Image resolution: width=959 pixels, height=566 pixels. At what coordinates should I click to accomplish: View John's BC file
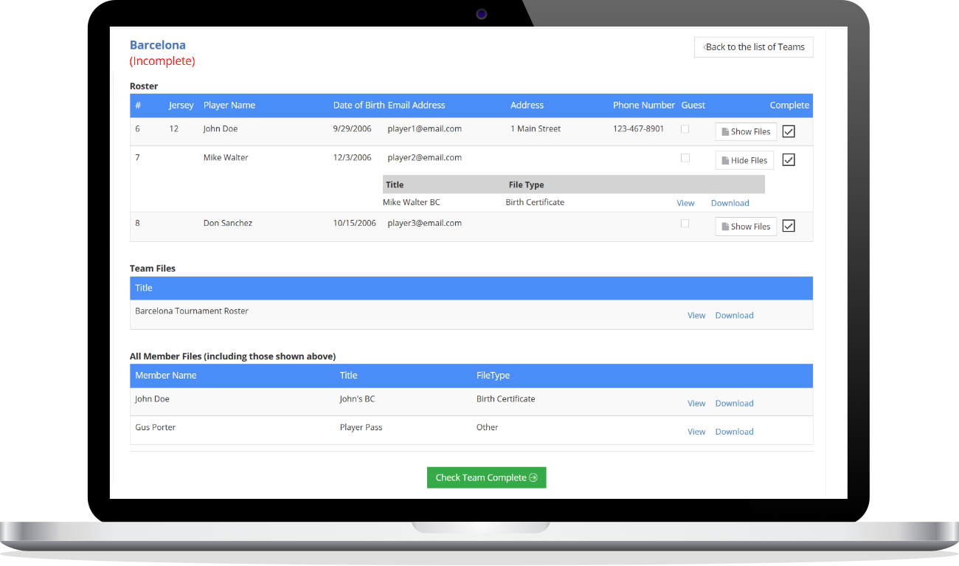coord(696,404)
